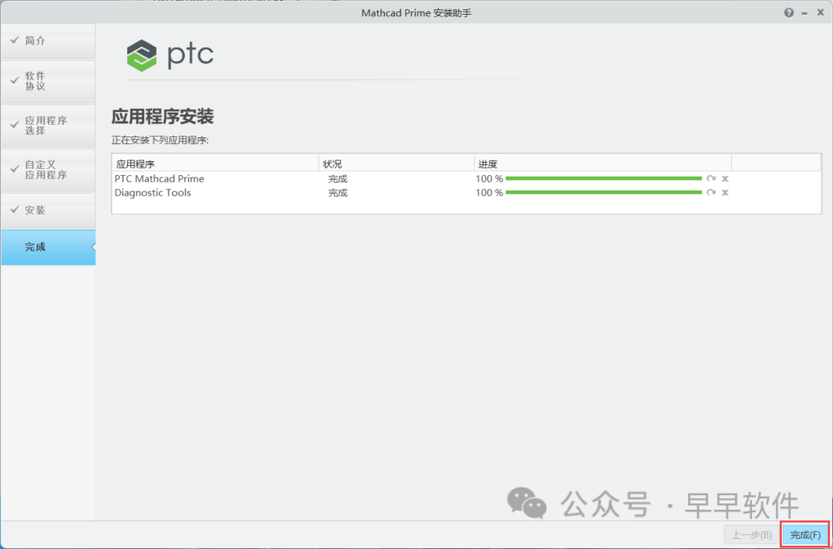
Task: Select the Diagnostic Tools row name
Action: (x=153, y=192)
